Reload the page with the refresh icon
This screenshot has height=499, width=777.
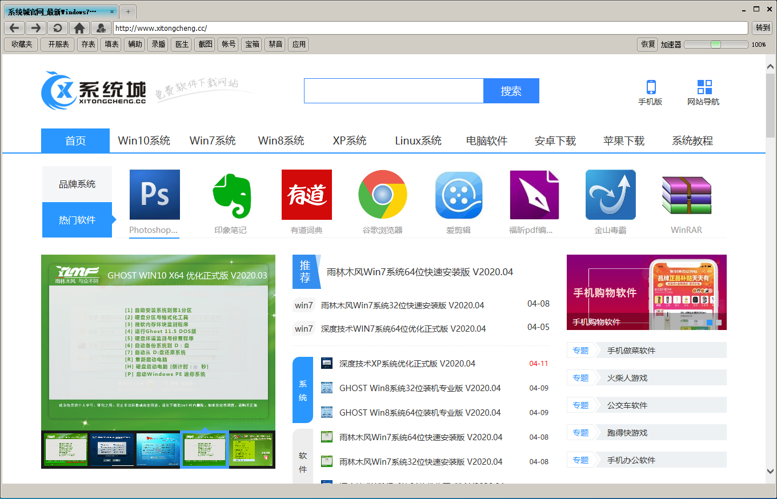tap(58, 28)
